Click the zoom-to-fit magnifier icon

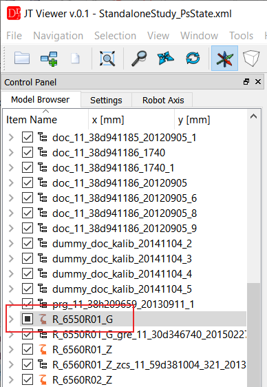click(107, 59)
